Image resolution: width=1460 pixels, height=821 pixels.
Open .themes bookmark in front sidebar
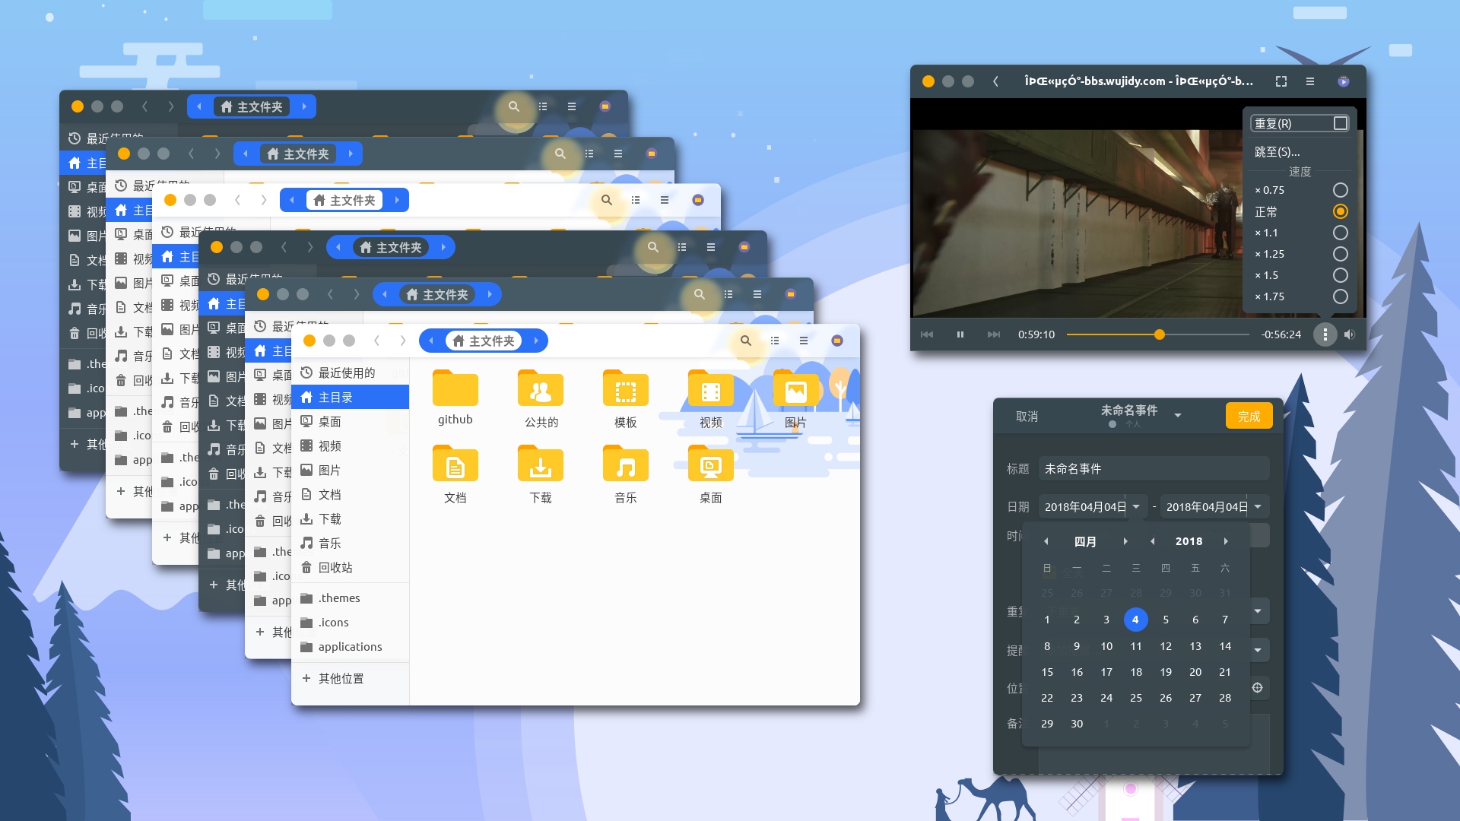pos(351,598)
